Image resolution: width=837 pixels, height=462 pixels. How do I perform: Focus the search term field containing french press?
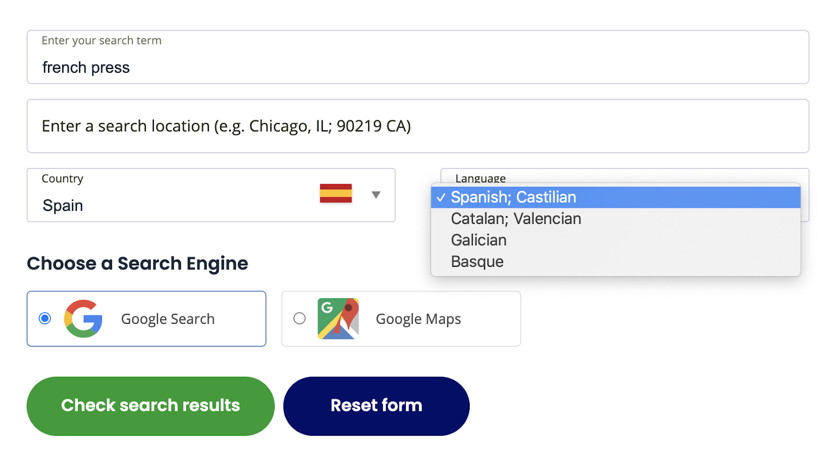pyautogui.click(x=417, y=67)
